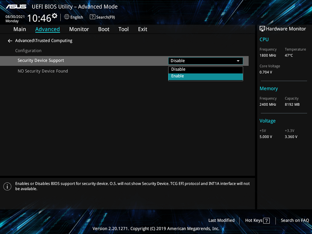Click the back arrow beside Advanced\Trusted Computing

click(10, 41)
